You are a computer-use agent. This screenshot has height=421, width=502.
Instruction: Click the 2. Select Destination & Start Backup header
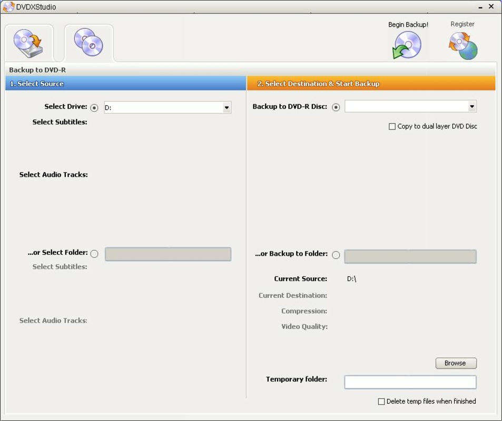371,84
